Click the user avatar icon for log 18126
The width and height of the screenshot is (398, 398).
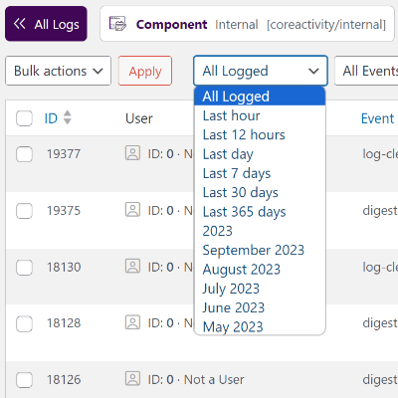click(x=132, y=379)
